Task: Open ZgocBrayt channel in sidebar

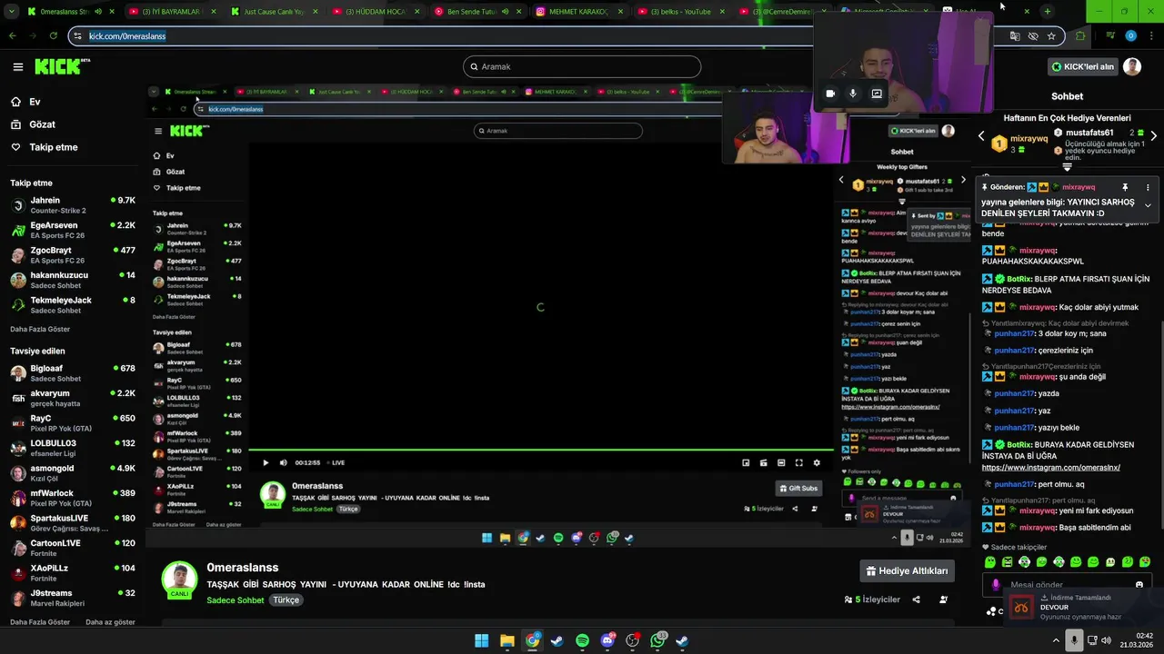Action: click(73, 254)
